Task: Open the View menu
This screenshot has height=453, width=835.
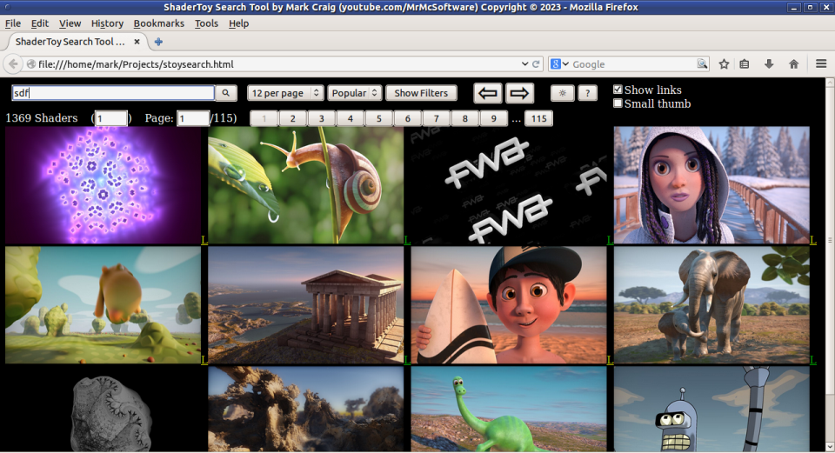Action: [x=70, y=23]
